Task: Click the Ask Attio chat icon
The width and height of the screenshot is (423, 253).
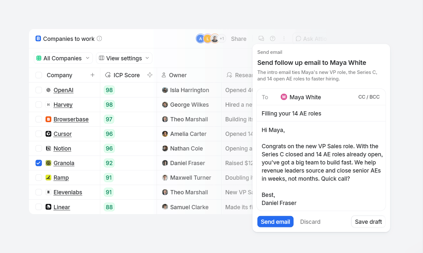Action: [298, 39]
